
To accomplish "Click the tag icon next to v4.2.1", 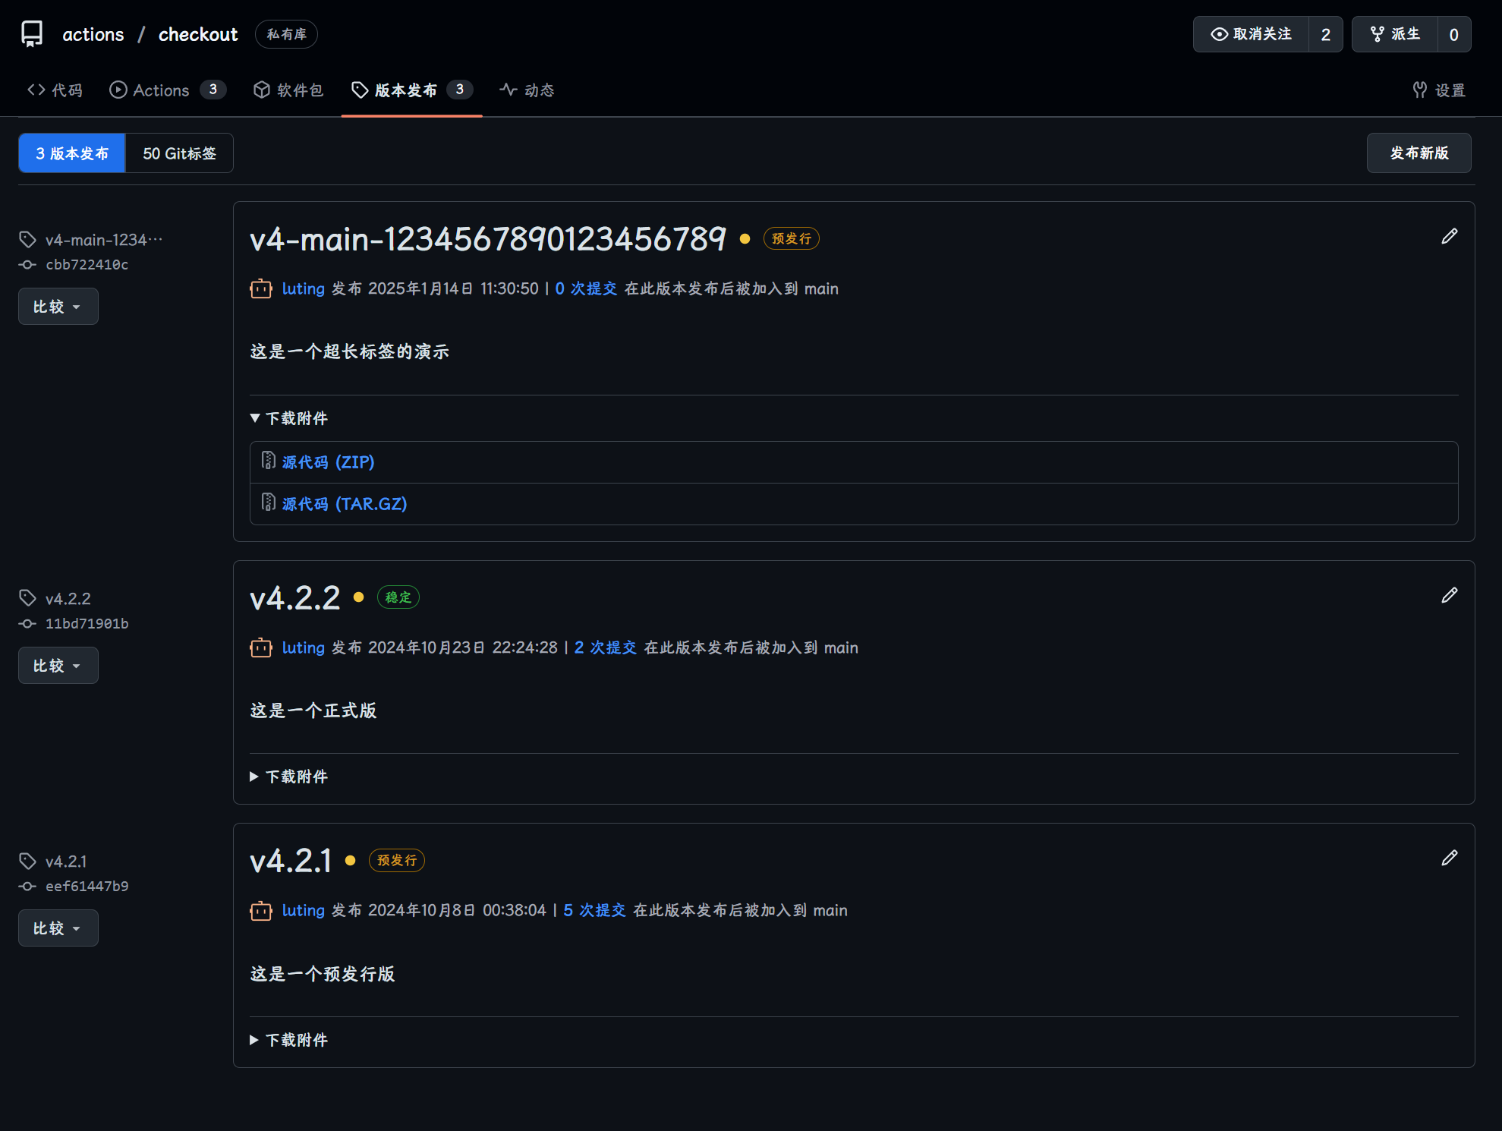I will [x=27, y=860].
